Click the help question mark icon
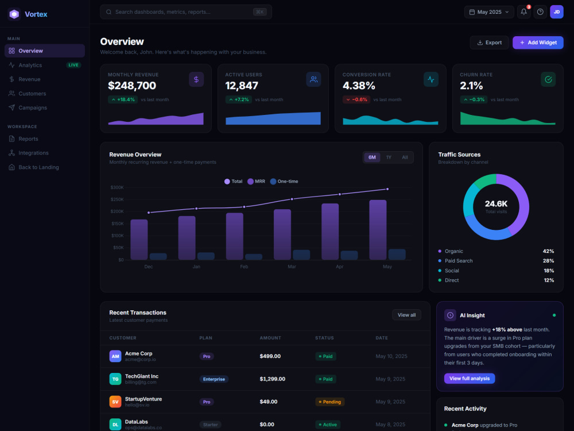574x431 pixels. (540, 12)
